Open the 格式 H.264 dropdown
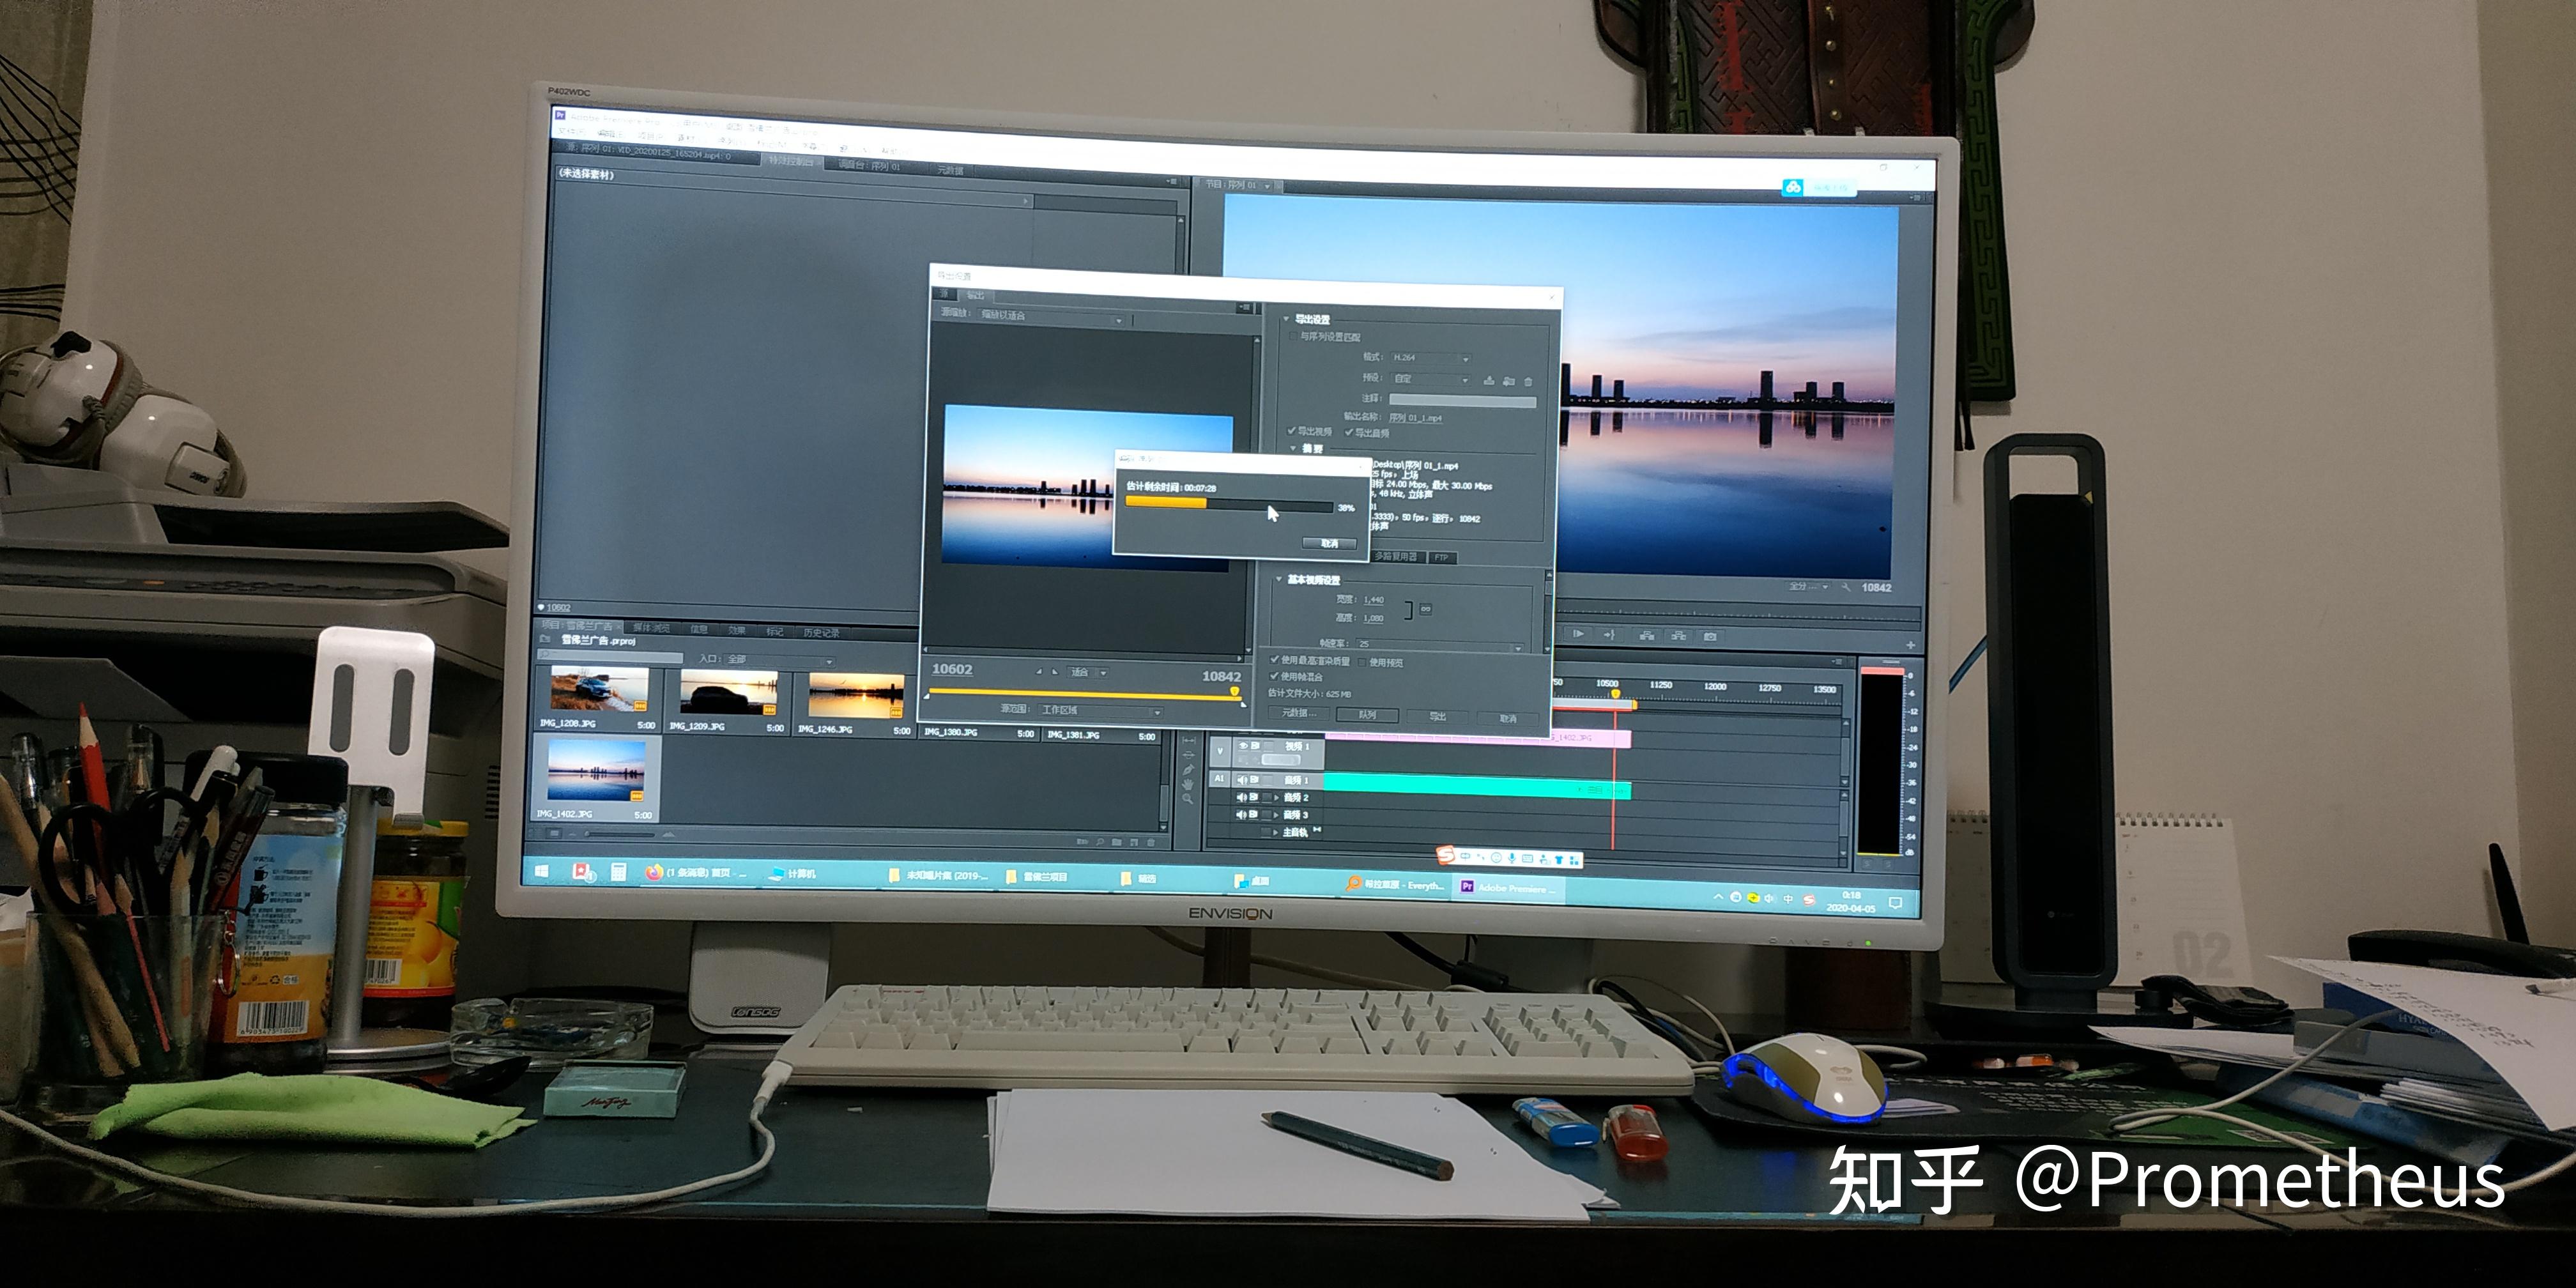Image resolution: width=2576 pixels, height=1288 pixels. [1430, 358]
